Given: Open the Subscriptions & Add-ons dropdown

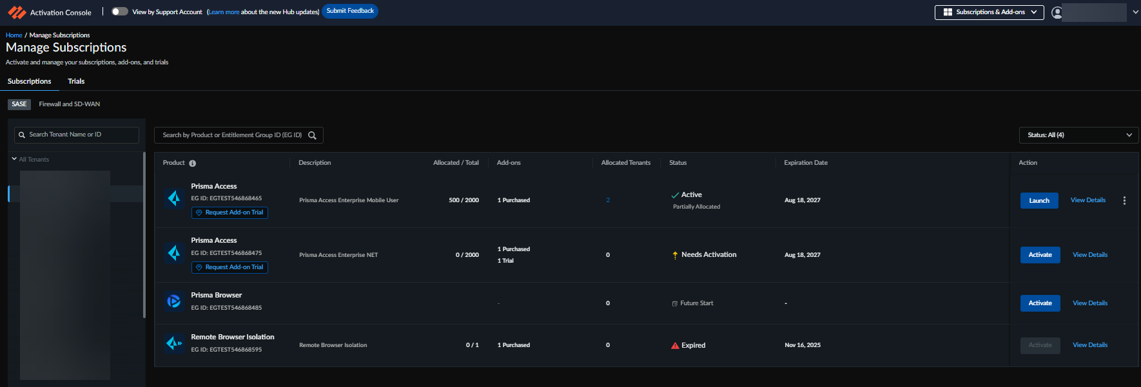Looking at the screenshot, I should 989,12.
